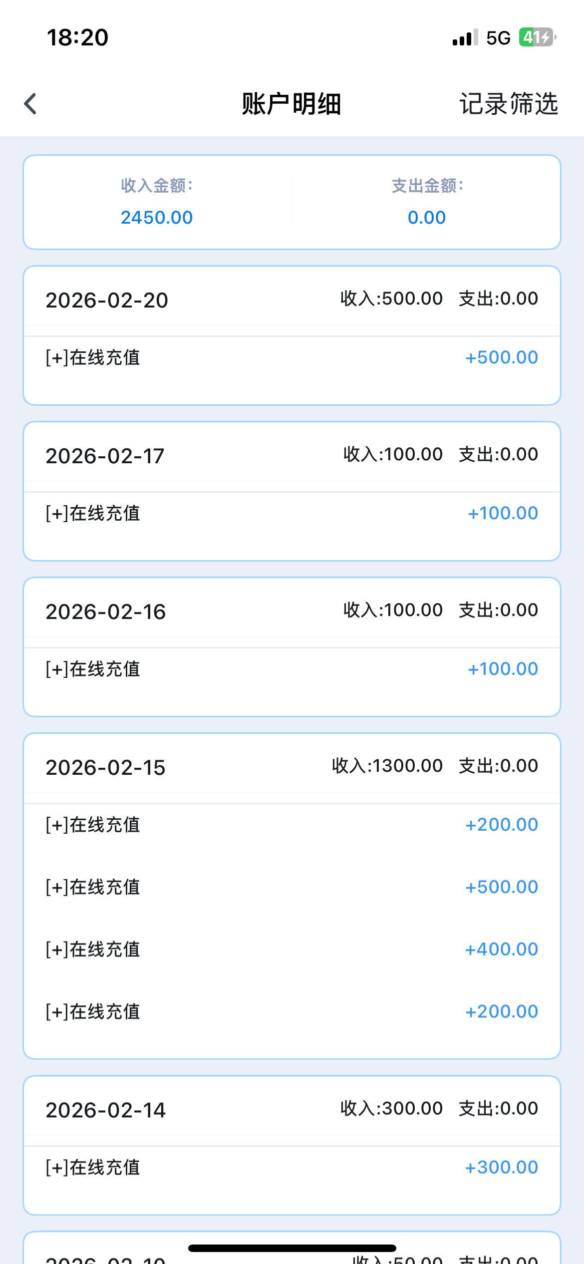Expand the 2026-02-17 date group
Image resolution: width=584 pixels, height=1264 pixels.
click(x=105, y=456)
